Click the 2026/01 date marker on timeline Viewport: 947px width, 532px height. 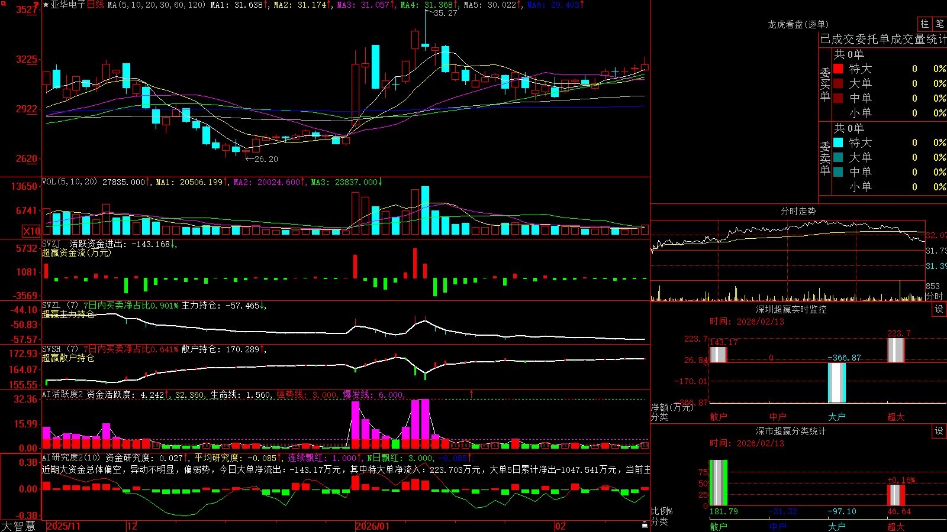coord(373,526)
